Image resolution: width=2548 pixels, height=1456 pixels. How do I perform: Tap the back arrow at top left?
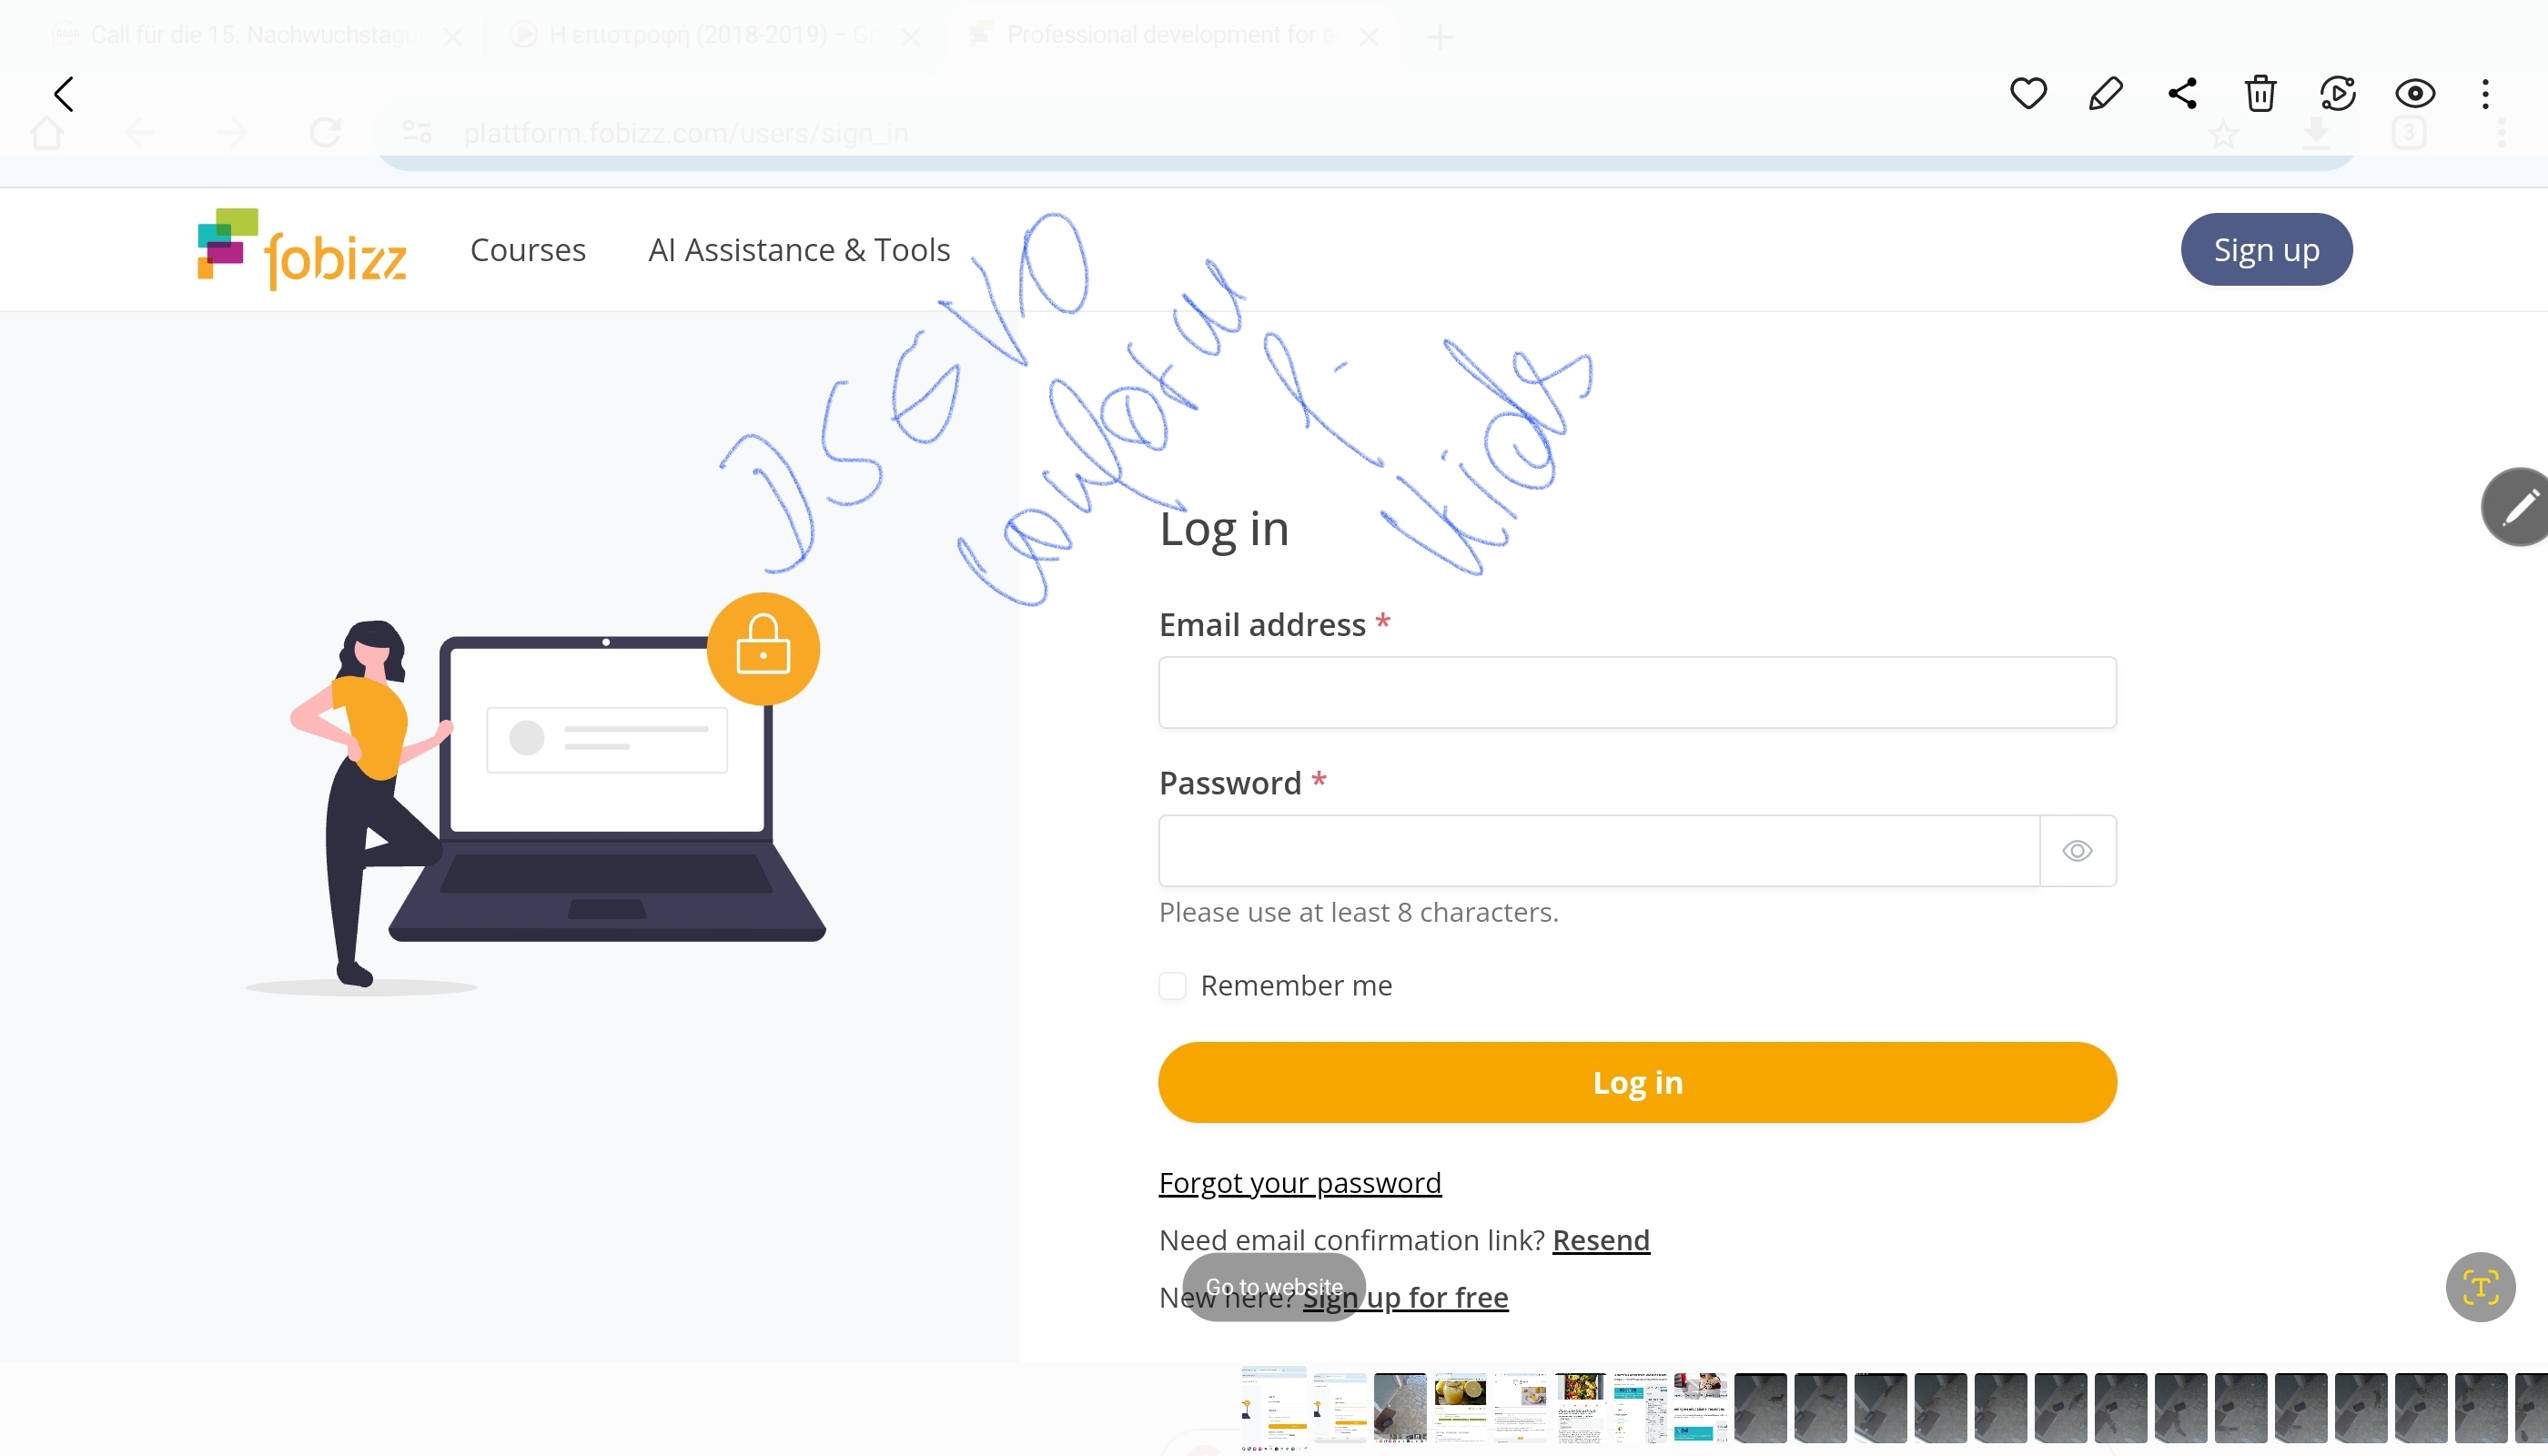[64, 94]
